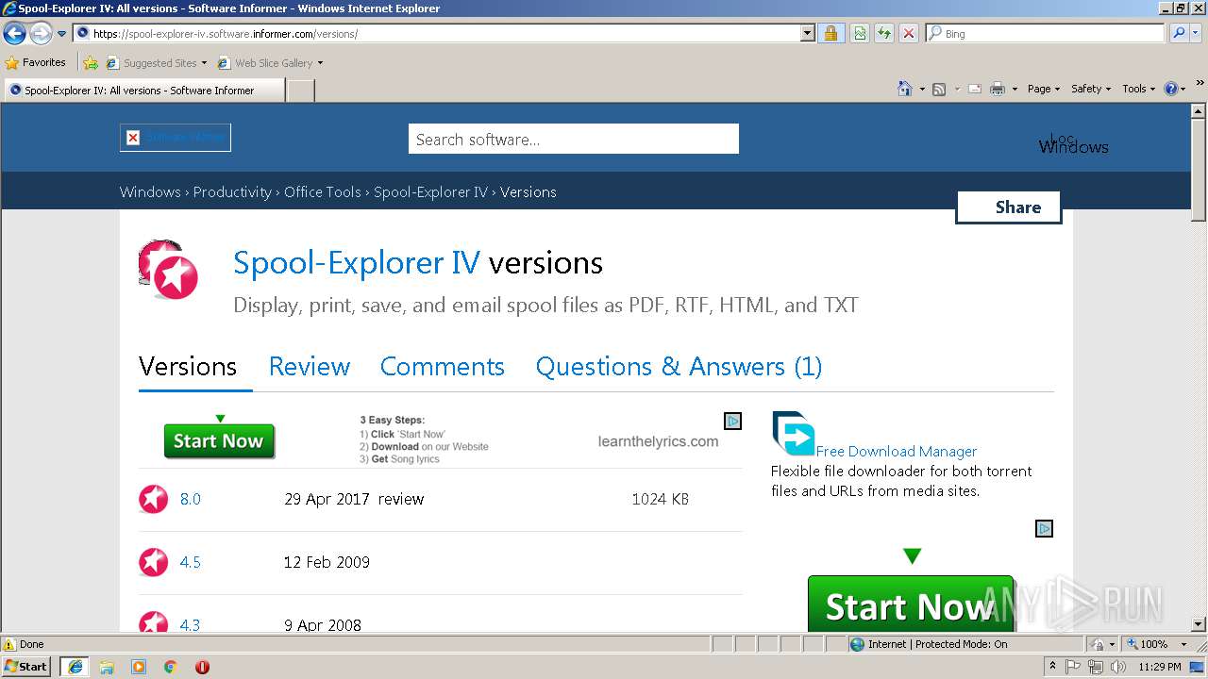Open version 4.5 link
The image size is (1208, 679).
191,562
